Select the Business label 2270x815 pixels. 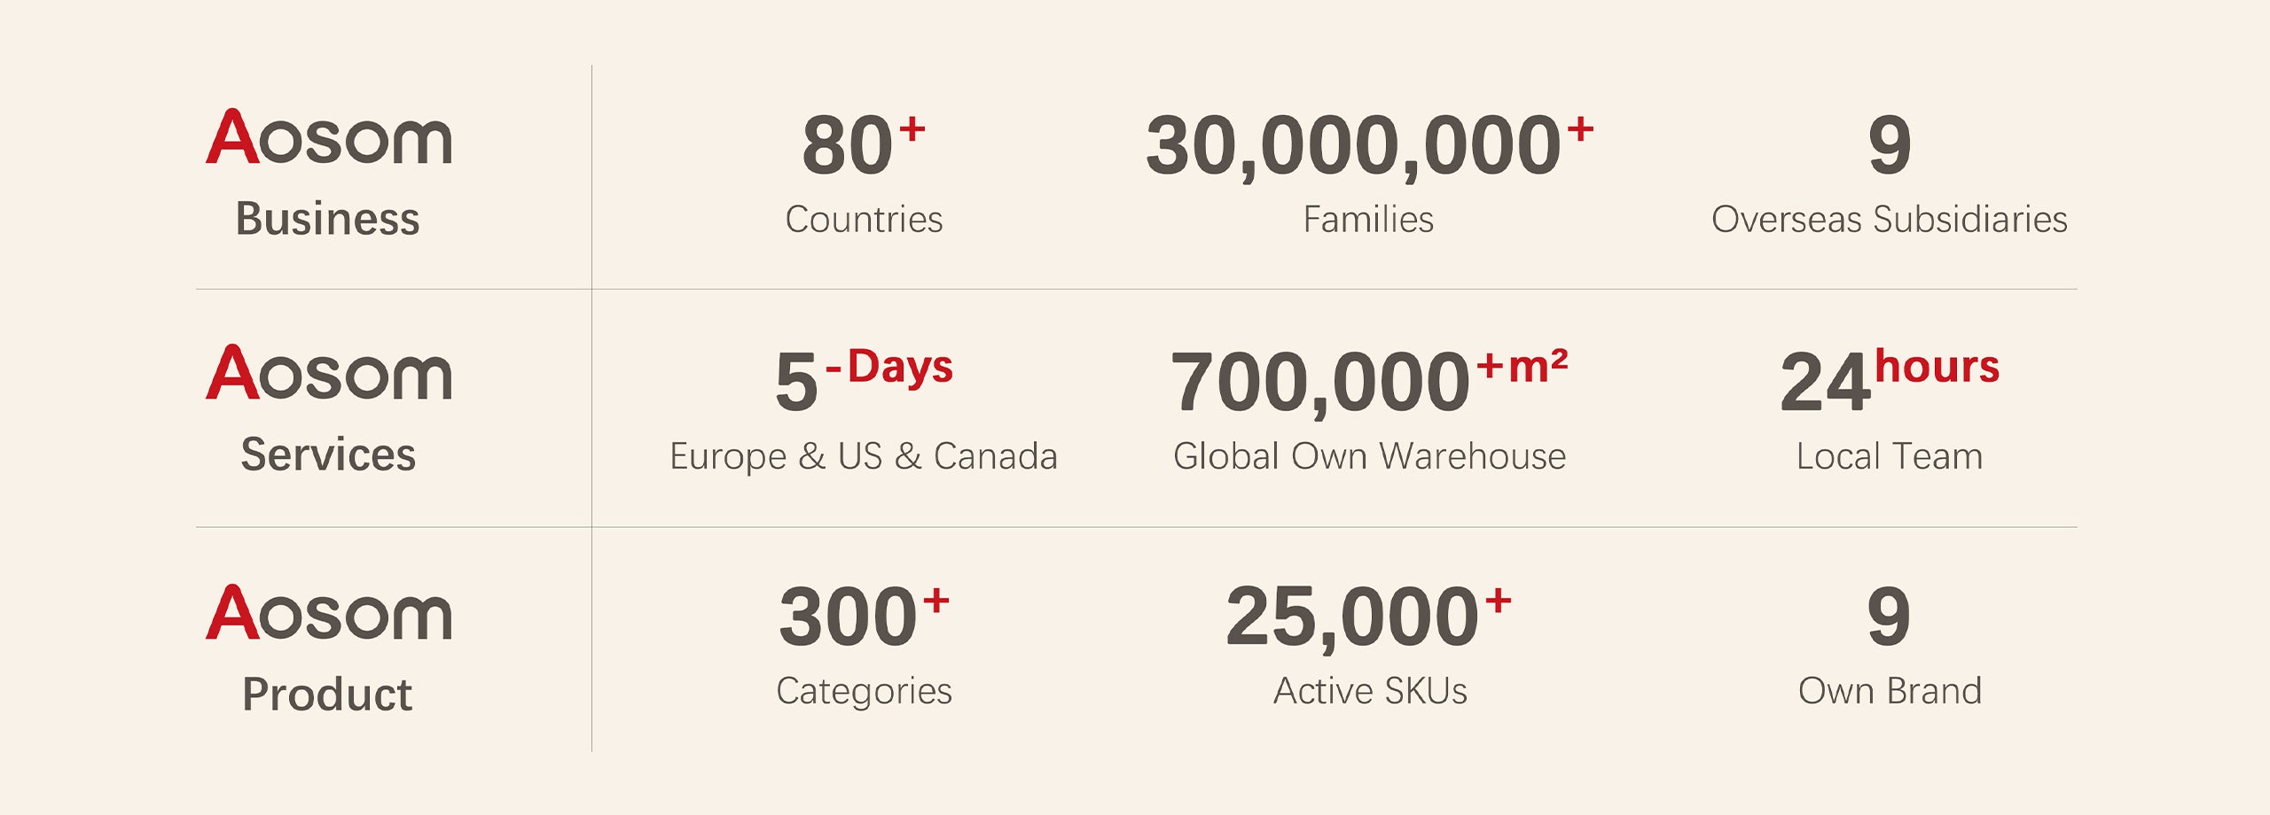click(x=327, y=219)
